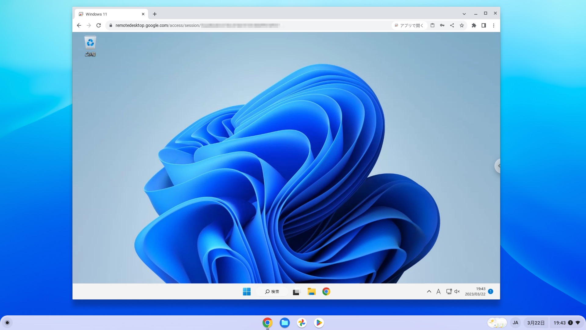Viewport: 586px width, 330px height.
Task: Click the weather widget in shelf
Action: point(497,323)
